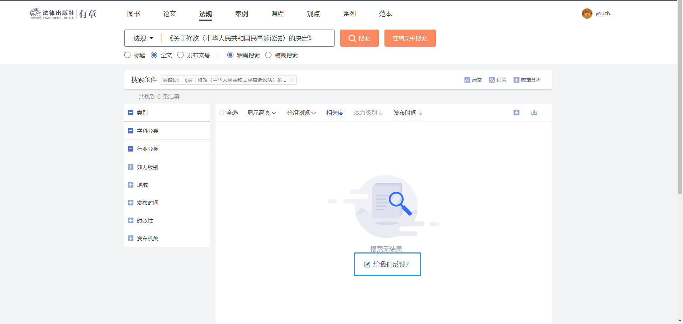
Task: Open the 法规 search type dropdown
Action: tap(143, 38)
